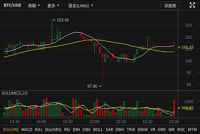
Task: Click the 15:00 time axis label
Action: pyautogui.click(x=94, y=121)
